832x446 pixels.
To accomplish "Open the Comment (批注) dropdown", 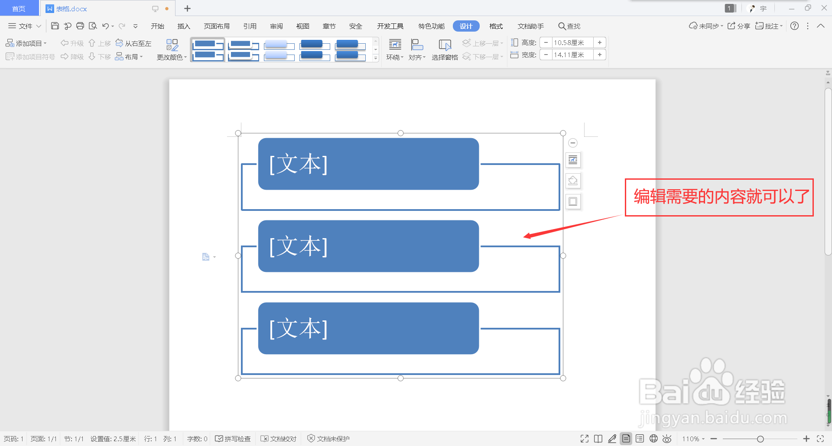I will click(769, 26).
